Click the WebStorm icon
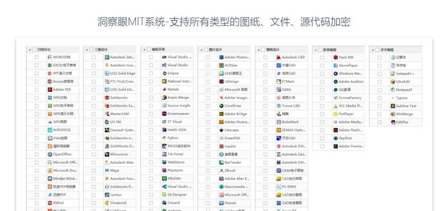 click(x=164, y=162)
